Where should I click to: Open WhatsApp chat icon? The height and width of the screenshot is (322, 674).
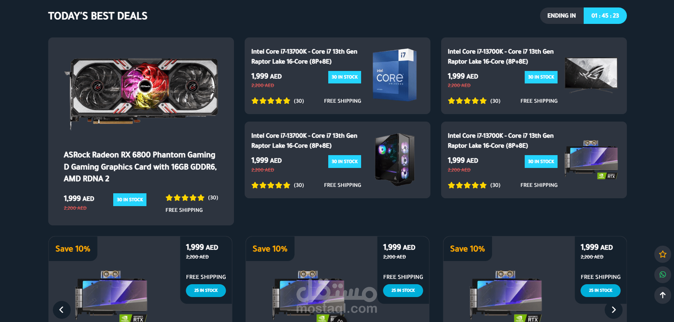(x=663, y=275)
